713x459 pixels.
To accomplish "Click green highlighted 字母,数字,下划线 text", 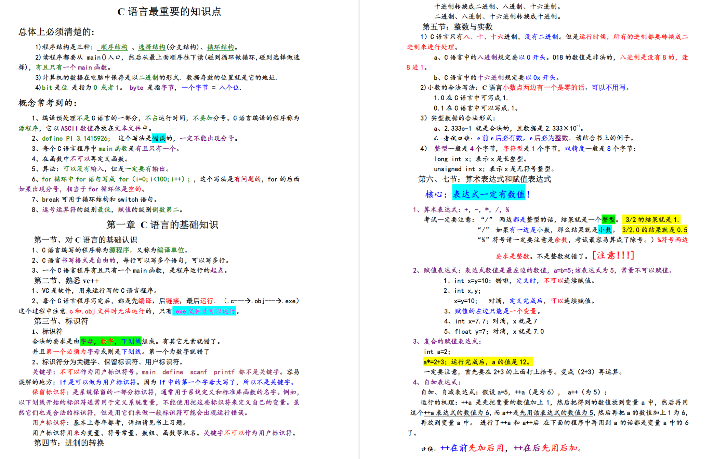I will click(x=110, y=341).
